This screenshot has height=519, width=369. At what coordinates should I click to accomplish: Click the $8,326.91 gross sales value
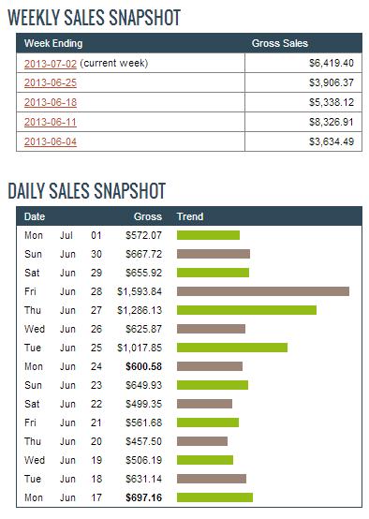coord(332,122)
